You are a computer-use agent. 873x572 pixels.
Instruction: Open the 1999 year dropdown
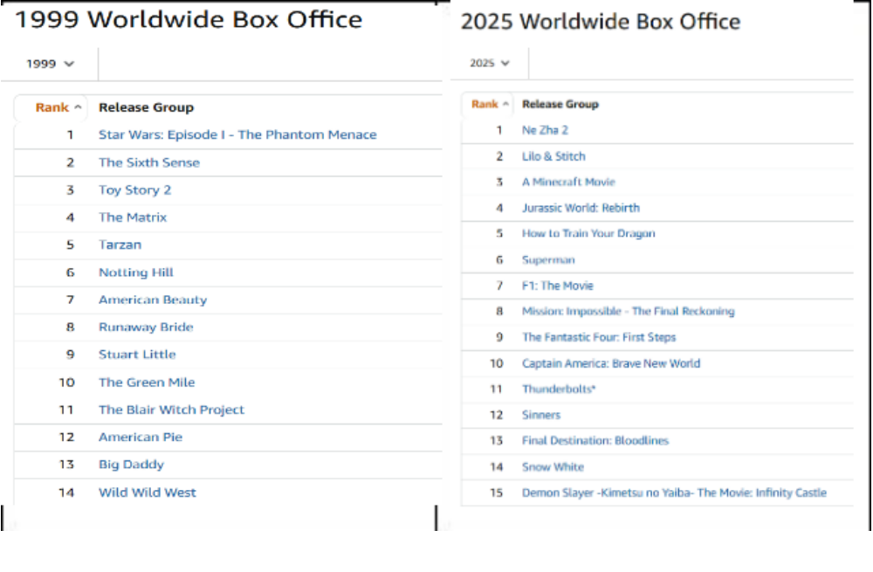point(50,64)
